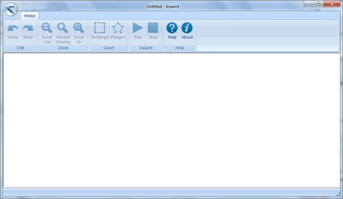Switch to the Home ribbon tab
This screenshot has height=199, width=343.
[x=30, y=16]
